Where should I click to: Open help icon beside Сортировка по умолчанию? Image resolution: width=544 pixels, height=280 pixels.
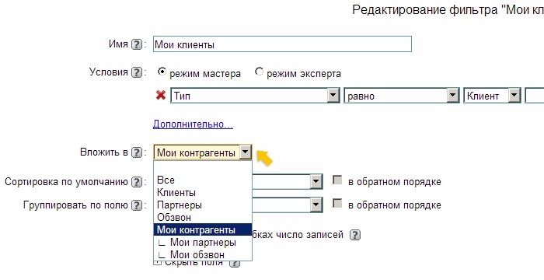pos(137,182)
